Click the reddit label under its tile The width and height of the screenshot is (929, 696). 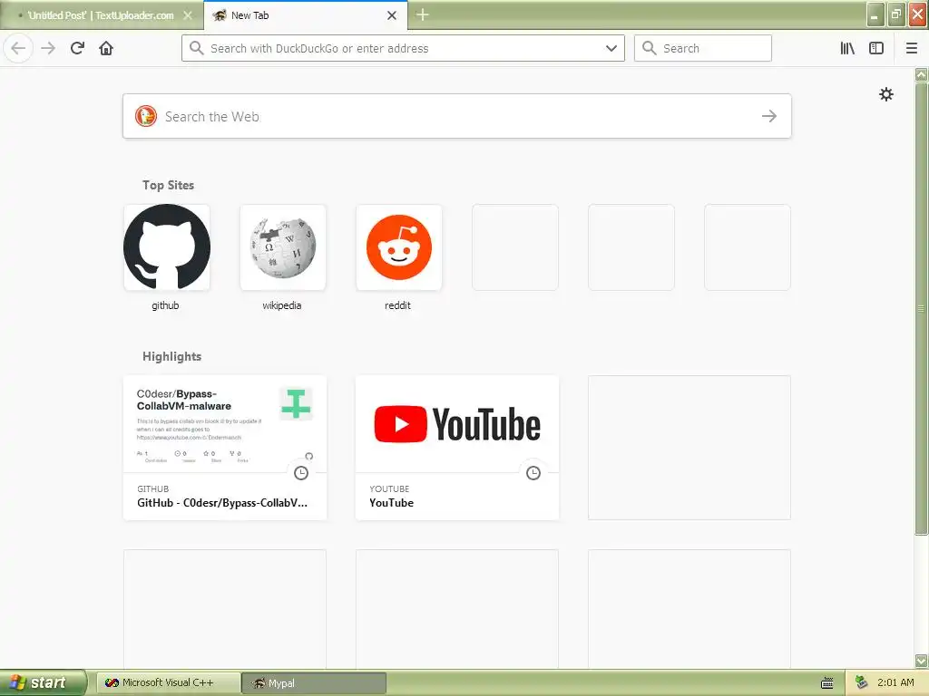(397, 305)
